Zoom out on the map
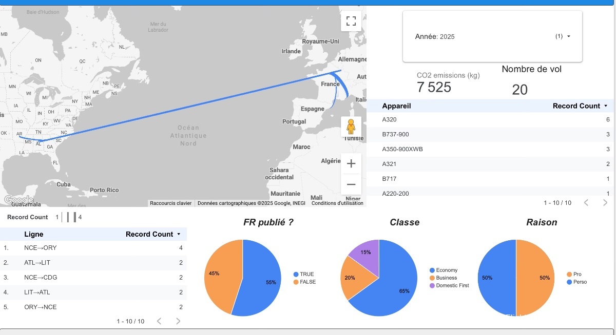Image resolution: width=616 pixels, height=335 pixels. pyautogui.click(x=351, y=184)
